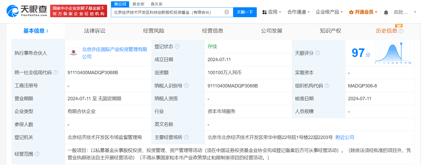Open the 知识产权 tab
This screenshot has height=165, width=421.
coord(330,31)
